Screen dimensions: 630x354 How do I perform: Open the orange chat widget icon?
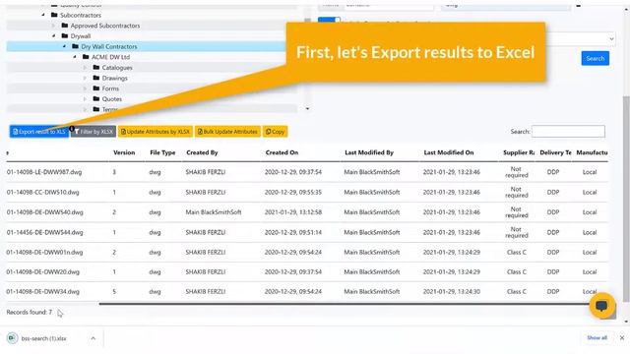[x=601, y=306]
